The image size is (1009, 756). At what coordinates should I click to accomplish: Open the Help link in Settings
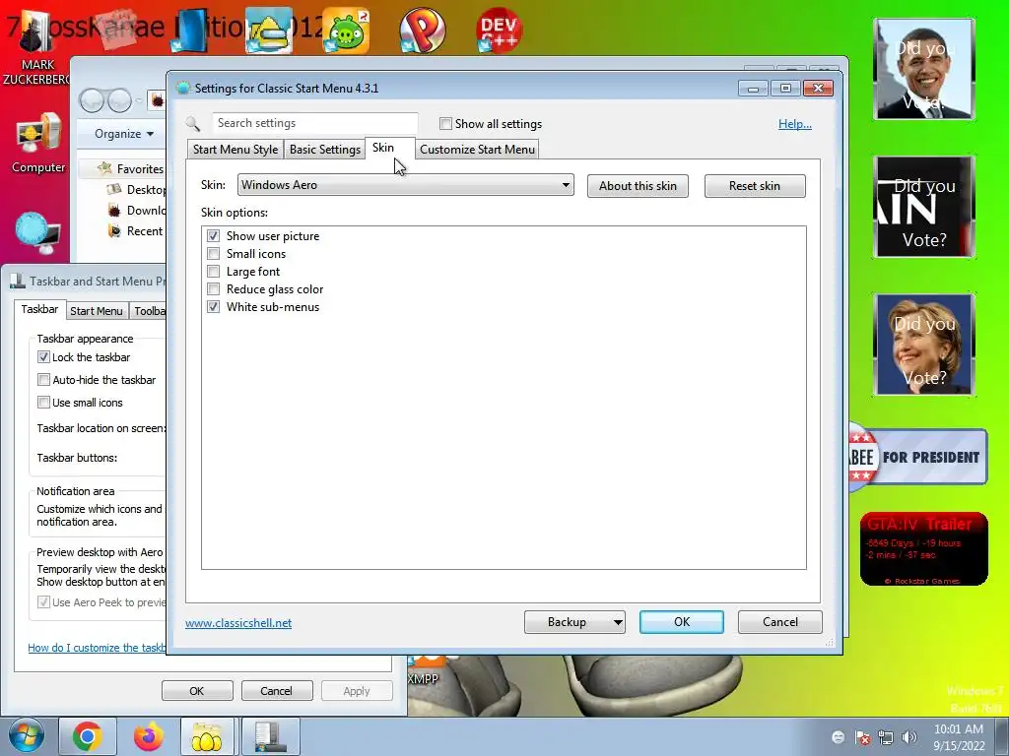click(x=795, y=123)
